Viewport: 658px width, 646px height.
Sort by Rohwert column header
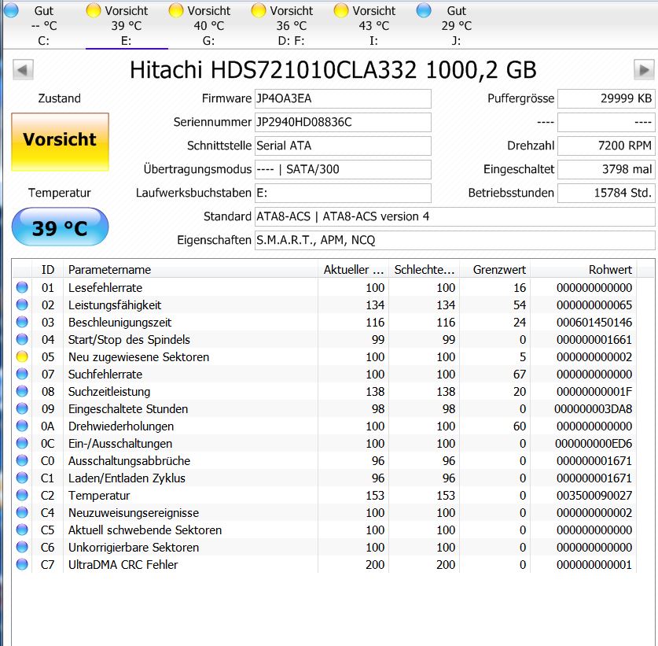[584, 269]
